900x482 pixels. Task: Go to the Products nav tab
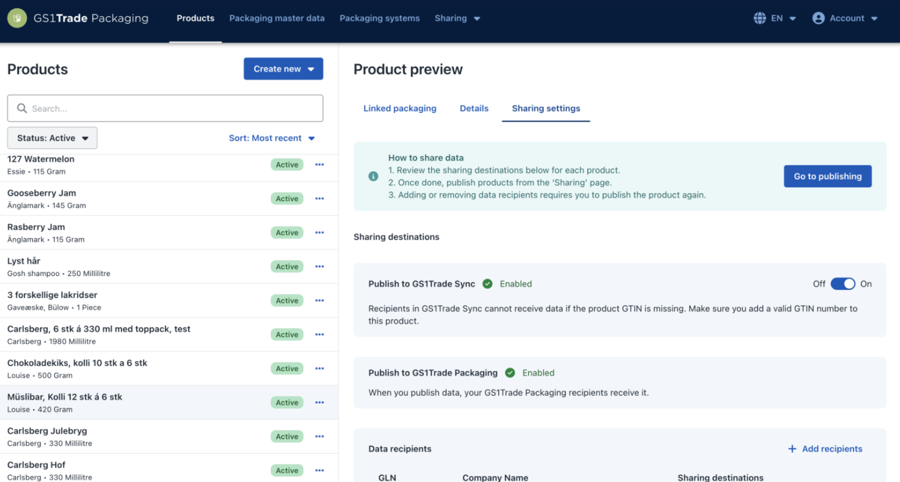click(x=196, y=18)
